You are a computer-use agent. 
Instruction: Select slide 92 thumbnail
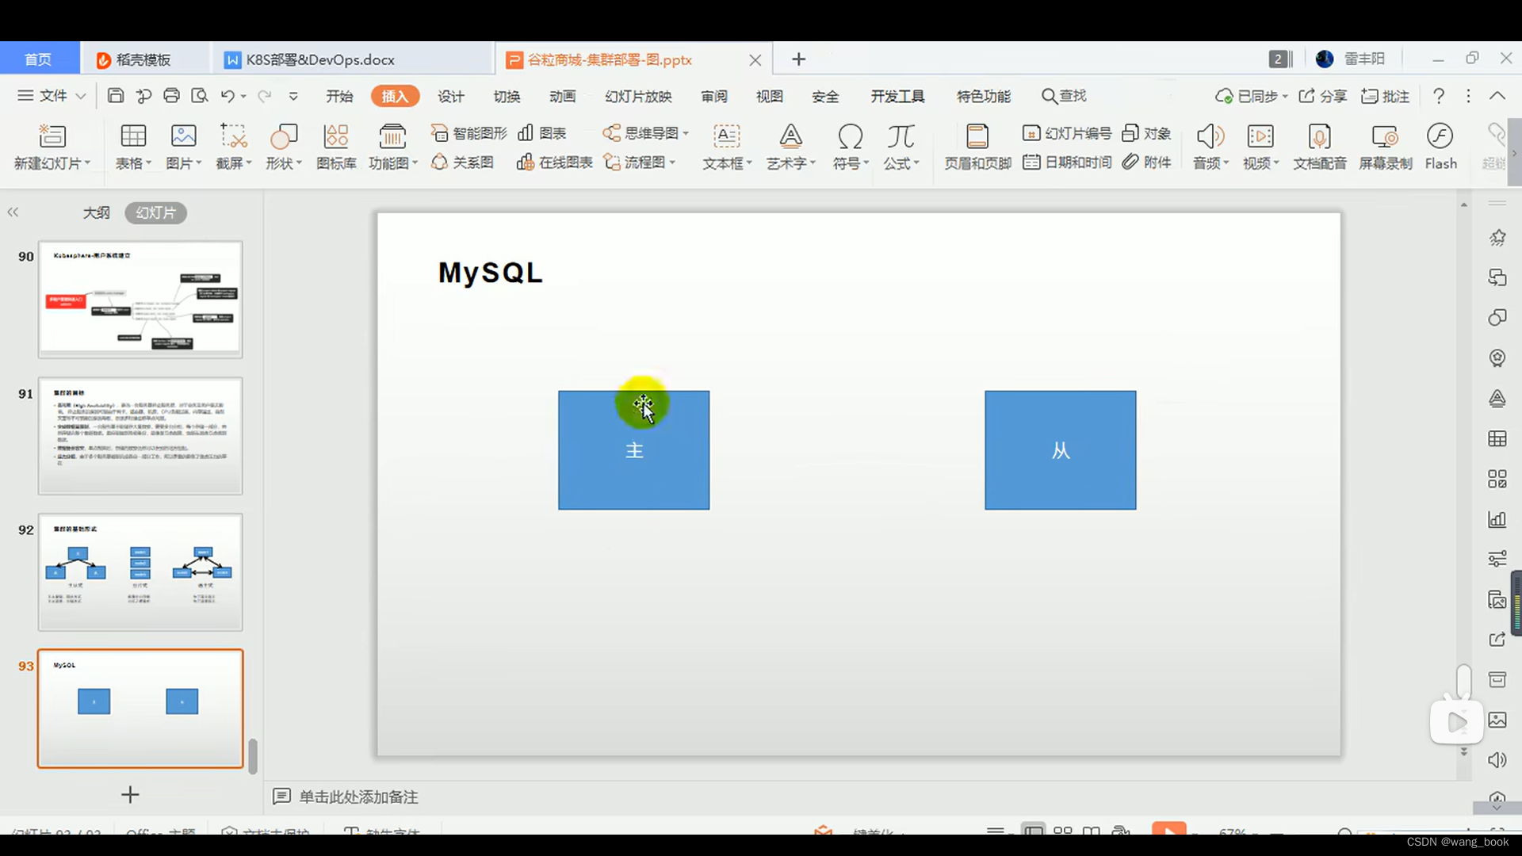(140, 572)
